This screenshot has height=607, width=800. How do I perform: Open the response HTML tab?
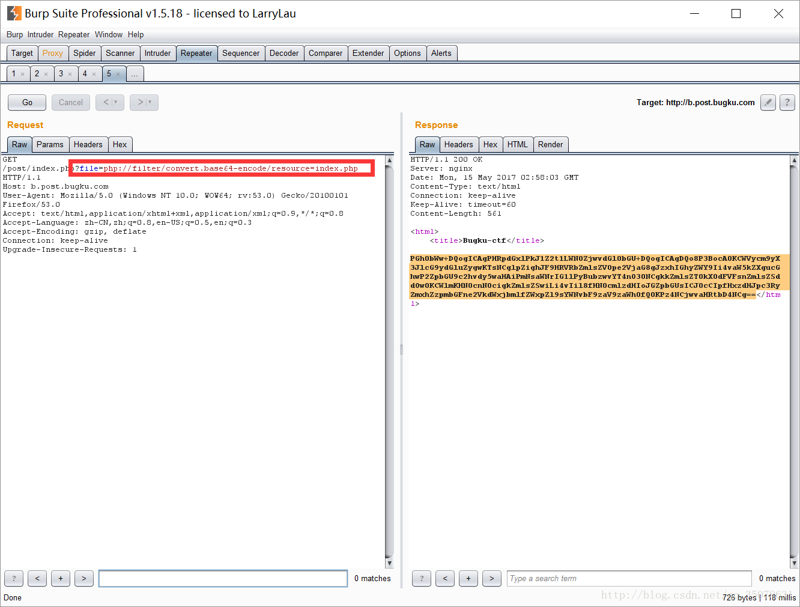pyautogui.click(x=518, y=144)
